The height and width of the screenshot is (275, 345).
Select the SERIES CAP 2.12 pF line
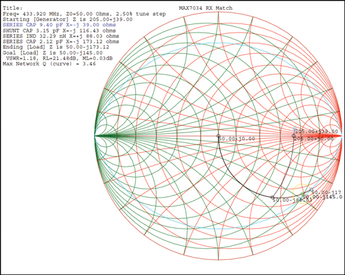[x=61, y=41]
